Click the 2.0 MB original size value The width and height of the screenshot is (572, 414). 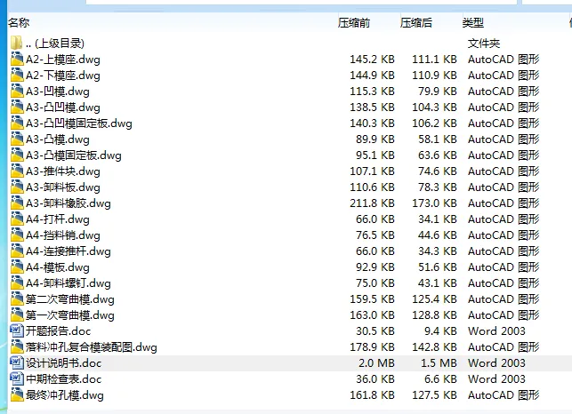[x=376, y=363]
